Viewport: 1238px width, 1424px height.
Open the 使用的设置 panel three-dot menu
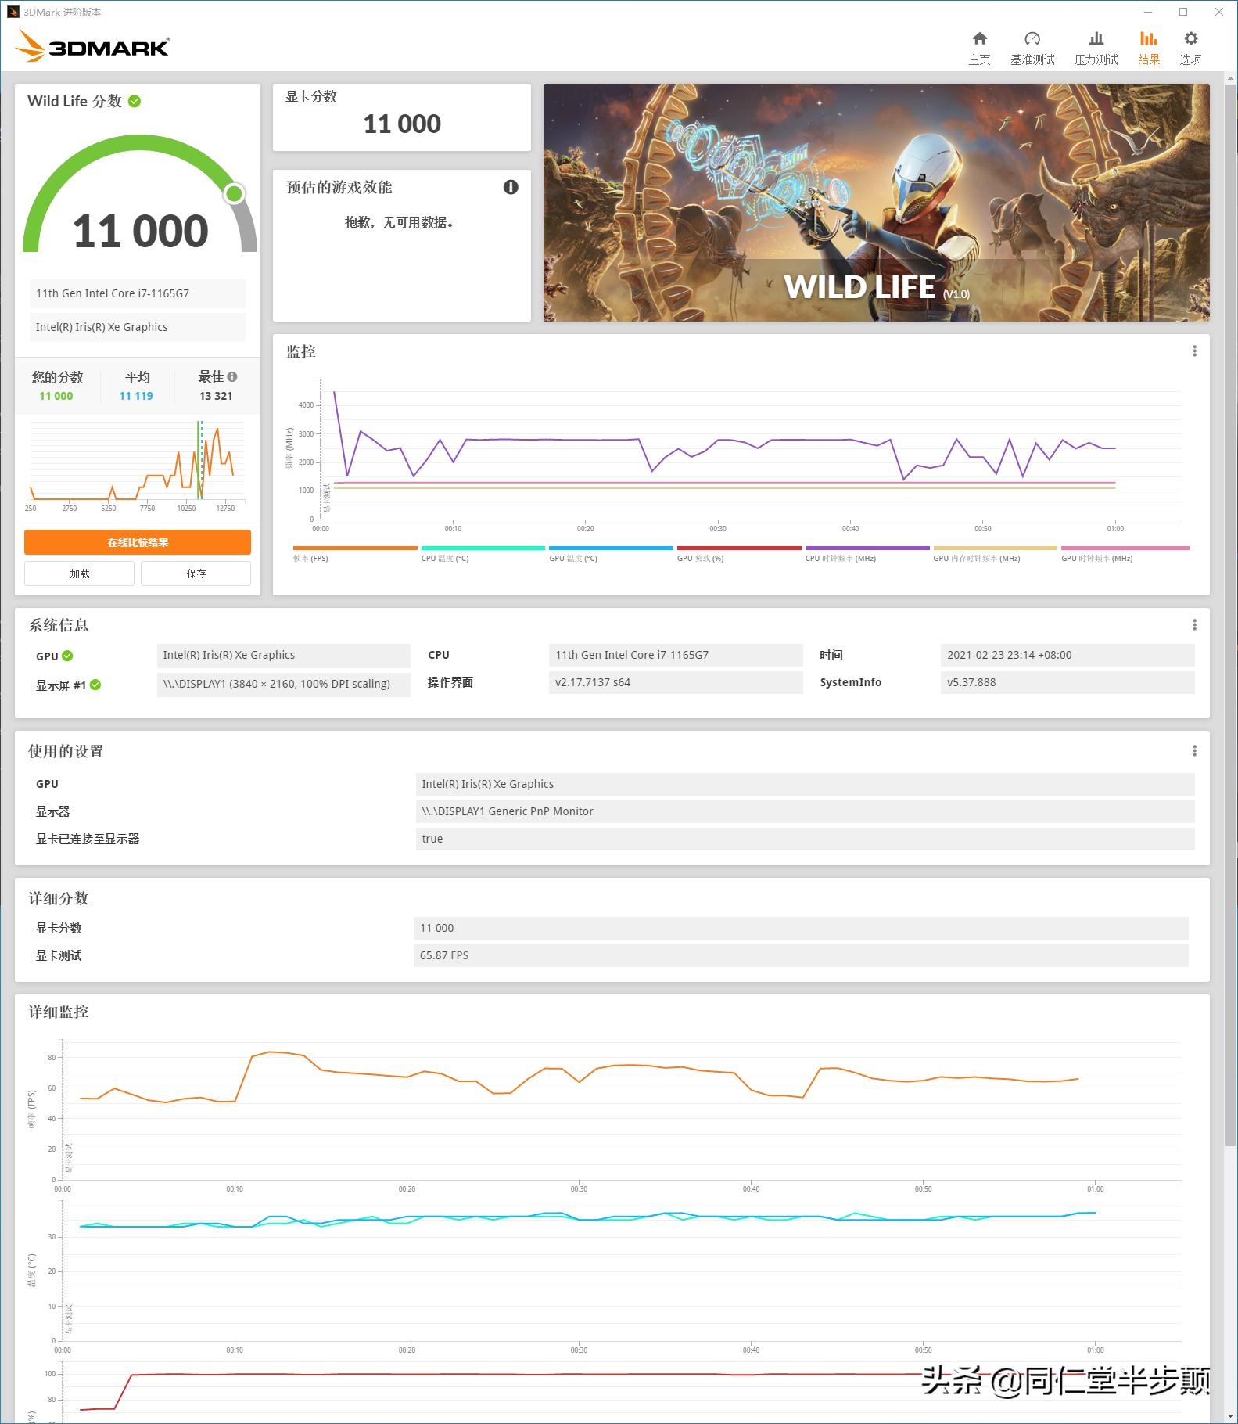pyautogui.click(x=1194, y=750)
